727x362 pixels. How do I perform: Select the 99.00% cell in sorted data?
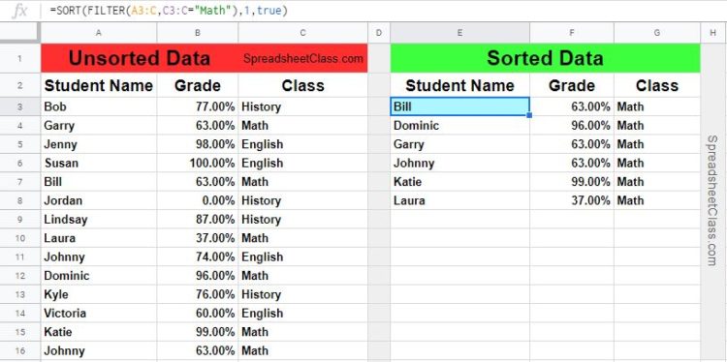click(572, 182)
